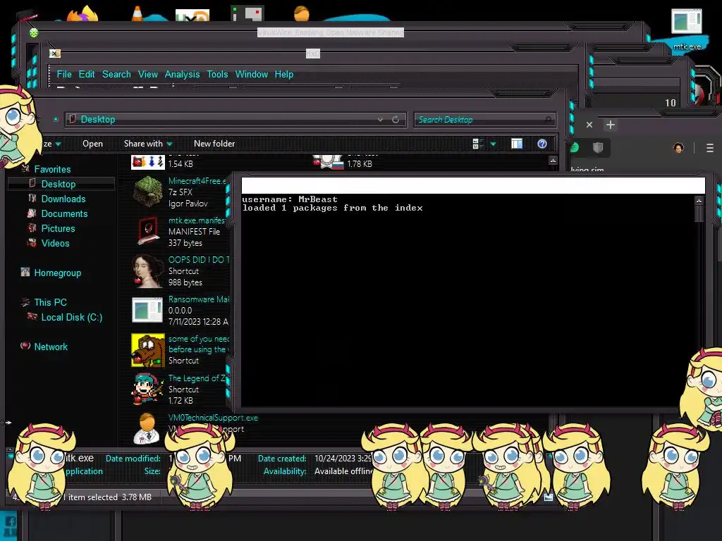Open the view options dropdown arrow

coord(493,144)
